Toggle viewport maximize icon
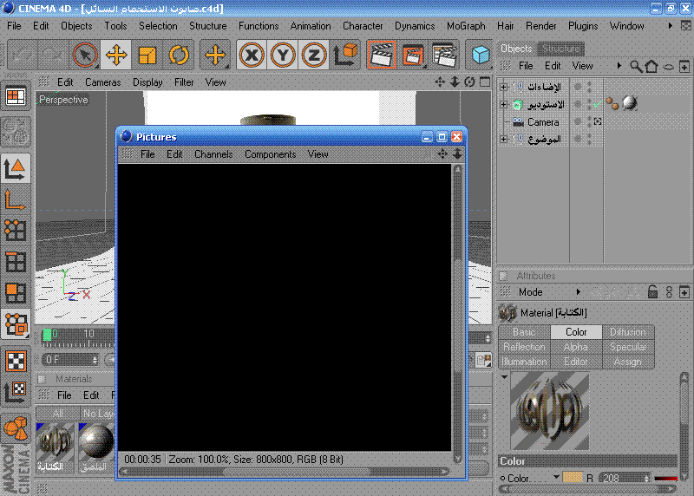The width and height of the screenshot is (694, 496). [485, 82]
